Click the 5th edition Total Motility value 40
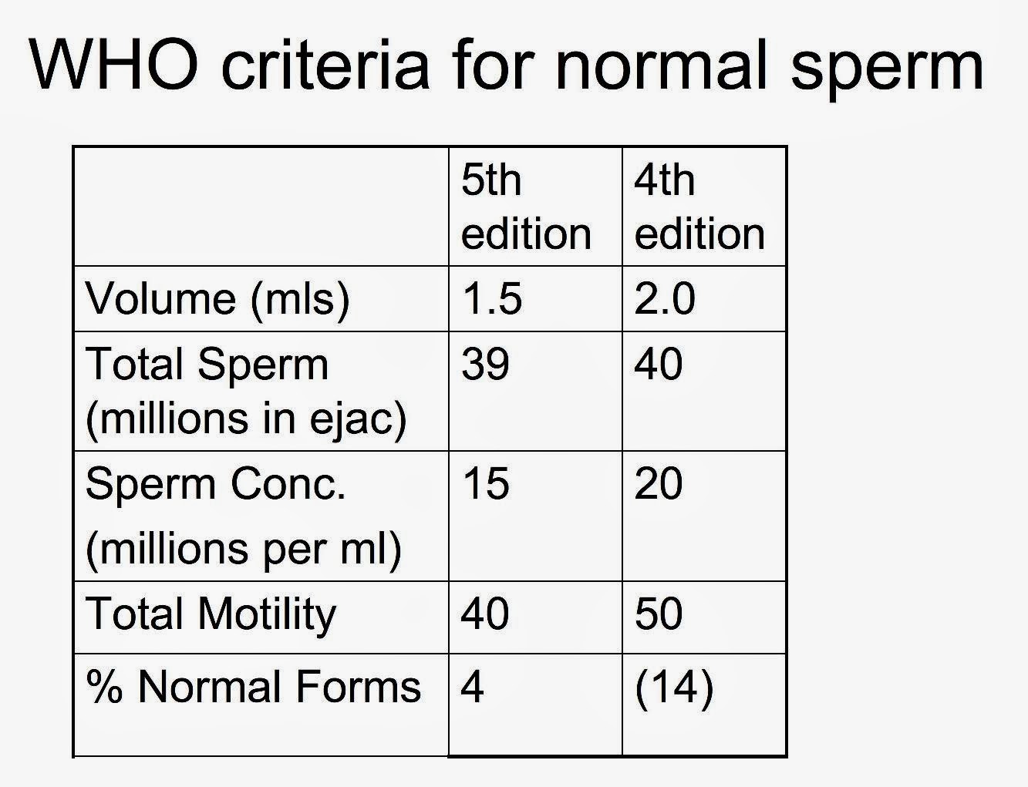Screen dimensions: 1028x787 pos(485,614)
